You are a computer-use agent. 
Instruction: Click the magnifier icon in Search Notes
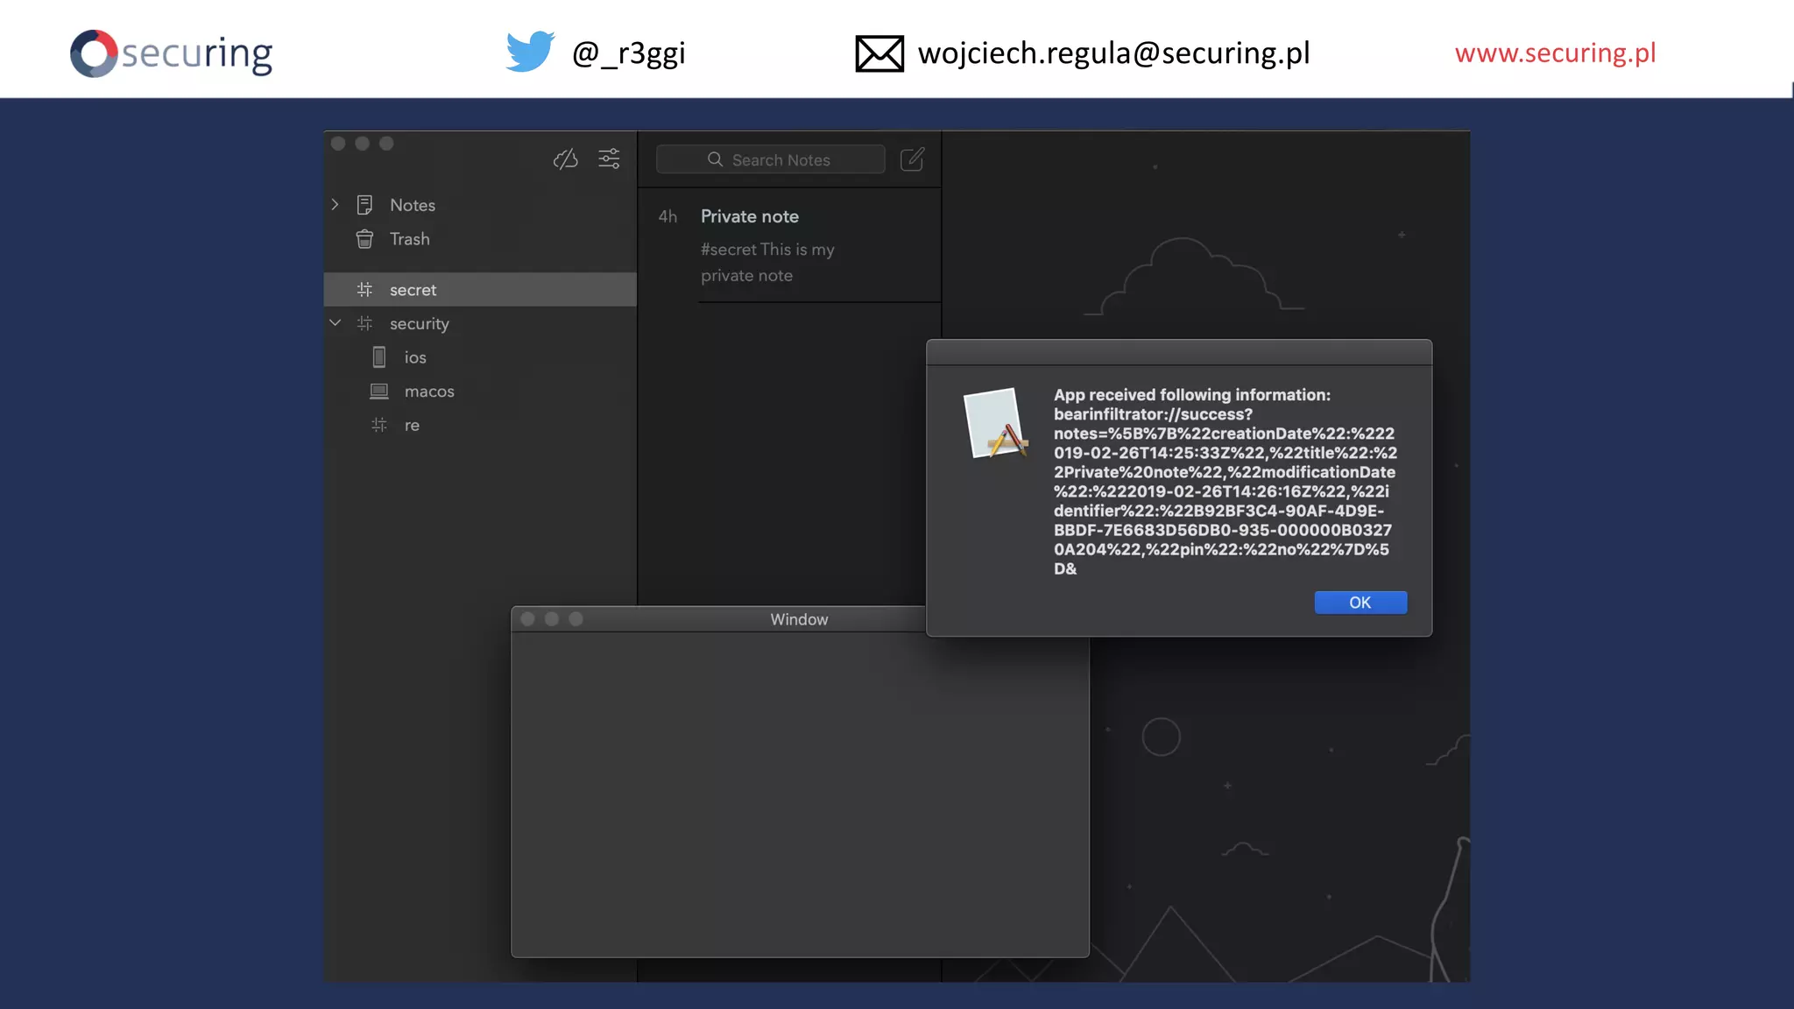point(715,159)
